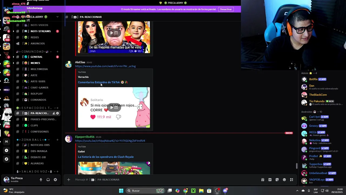
Task: Open the NOTI-VIDEOS channel
Action: (x=38, y=25)
